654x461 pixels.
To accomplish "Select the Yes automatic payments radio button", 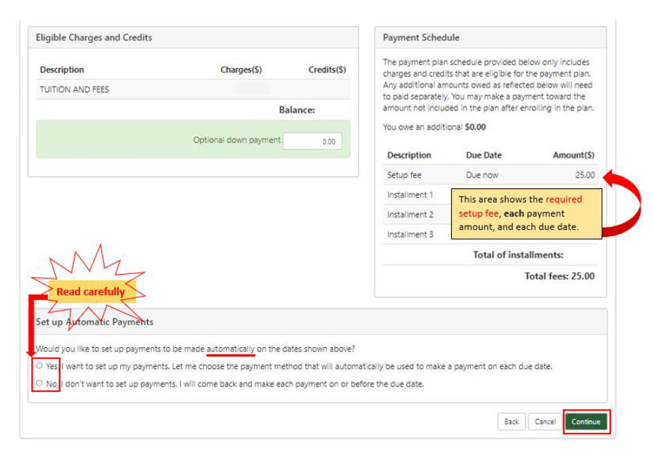I will click(x=41, y=365).
